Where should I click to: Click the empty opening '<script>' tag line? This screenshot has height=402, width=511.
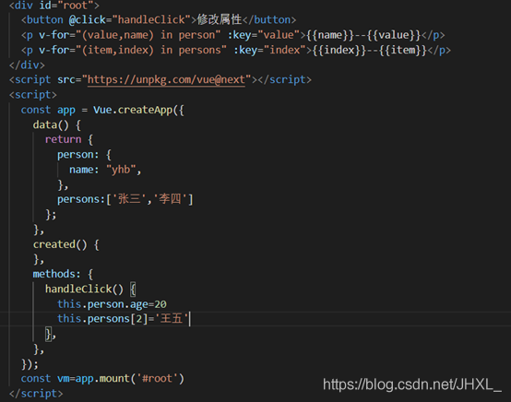pos(33,95)
